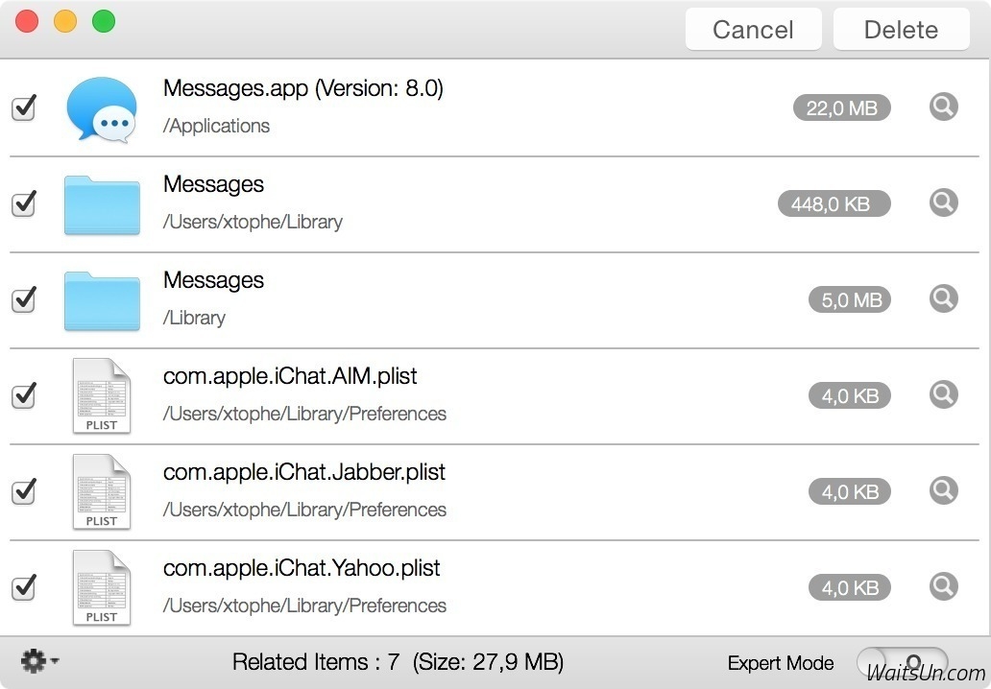The height and width of the screenshot is (689, 991).
Task: Click magnifier icon for the 448,0 KB Messages folder
Action: pyautogui.click(x=944, y=202)
